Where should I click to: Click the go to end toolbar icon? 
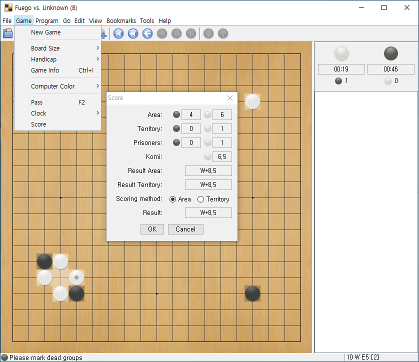click(x=191, y=33)
